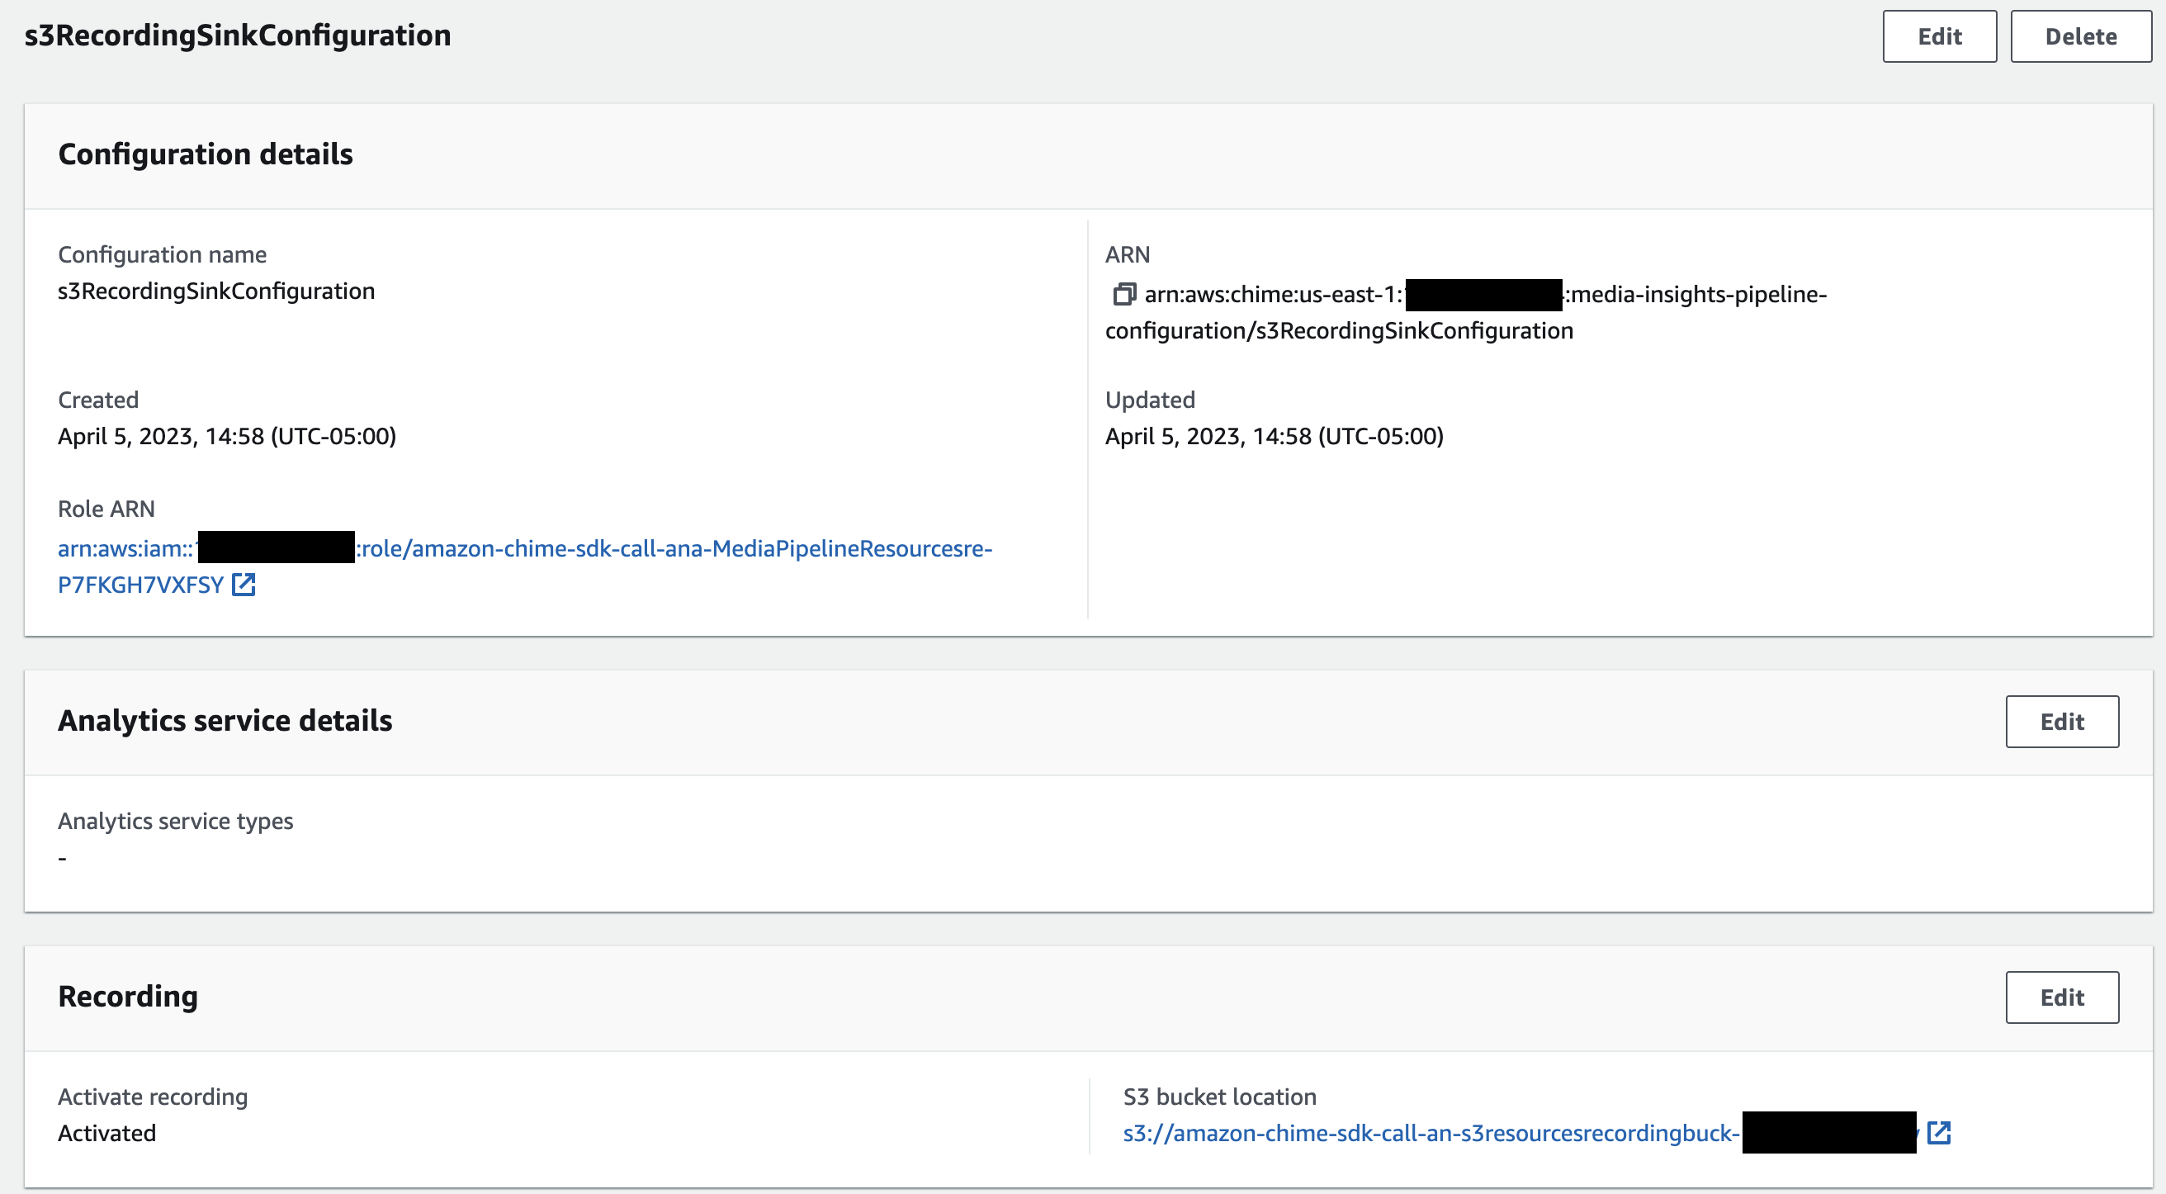
Task: Click the Configuration details heading
Action: click(x=206, y=154)
